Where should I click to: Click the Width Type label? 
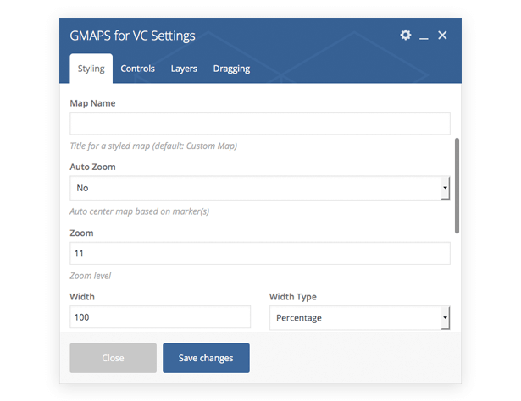point(293,297)
